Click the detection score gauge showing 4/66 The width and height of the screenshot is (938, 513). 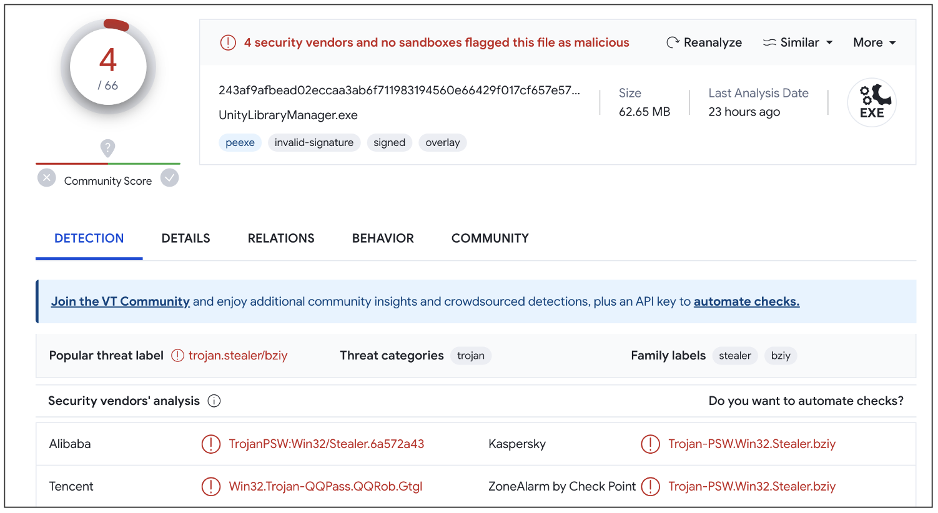108,67
